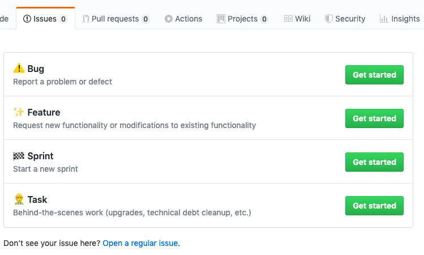Click the Actions play icon

[x=169, y=19]
